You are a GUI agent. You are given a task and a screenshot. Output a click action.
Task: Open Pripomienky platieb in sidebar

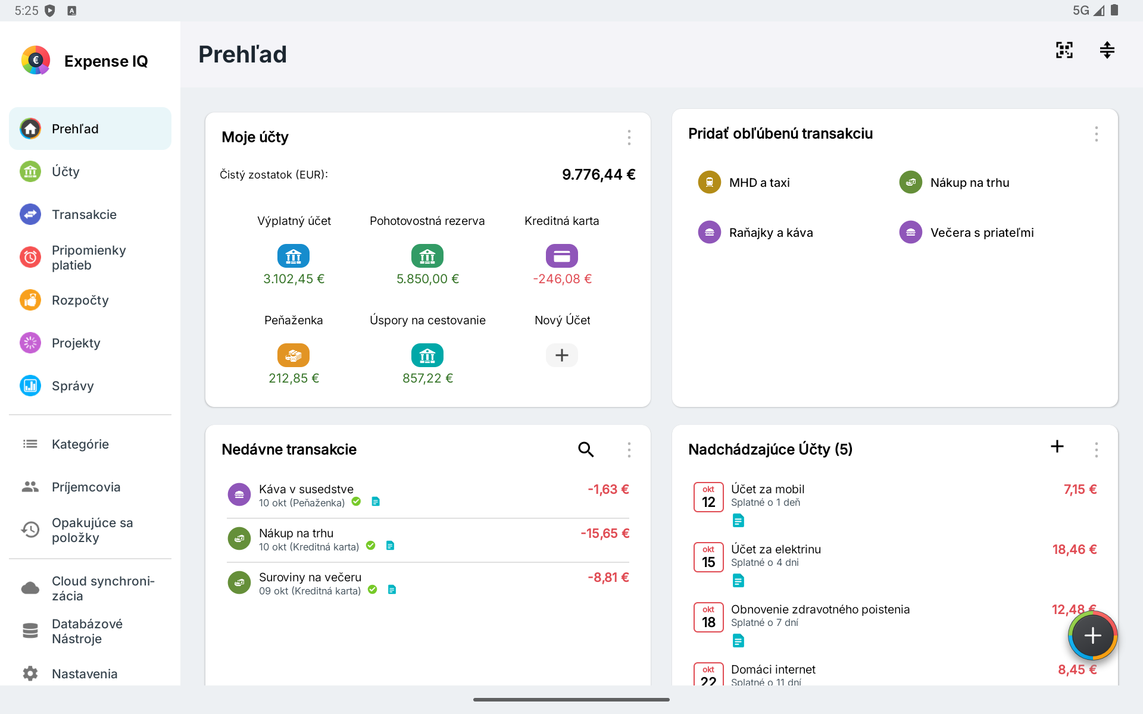90,257
